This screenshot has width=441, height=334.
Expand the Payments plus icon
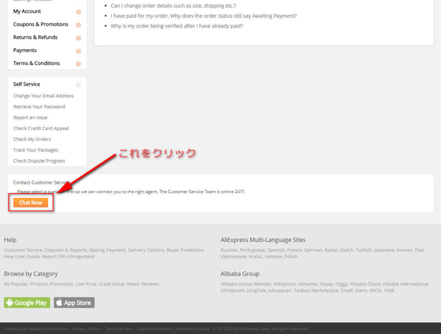click(x=78, y=51)
